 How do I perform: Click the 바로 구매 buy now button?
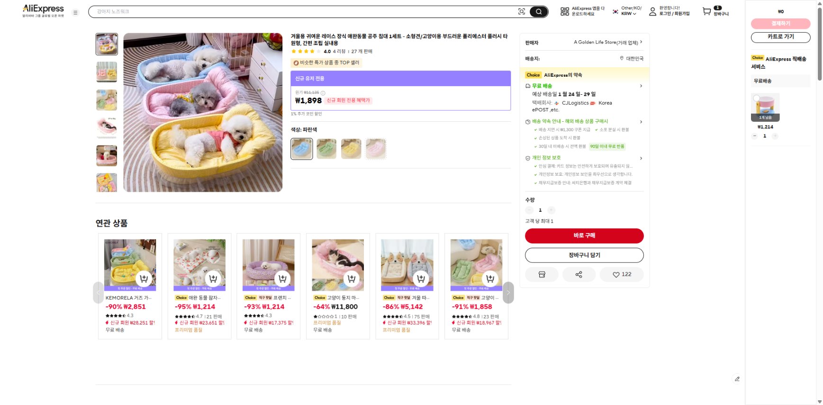pos(584,235)
